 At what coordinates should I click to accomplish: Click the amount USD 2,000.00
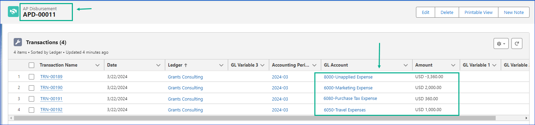click(428, 88)
